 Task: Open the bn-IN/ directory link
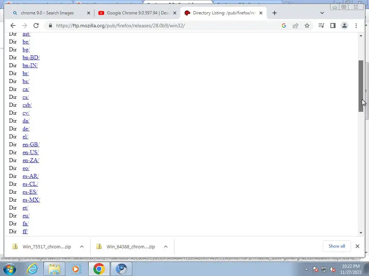click(x=30, y=65)
